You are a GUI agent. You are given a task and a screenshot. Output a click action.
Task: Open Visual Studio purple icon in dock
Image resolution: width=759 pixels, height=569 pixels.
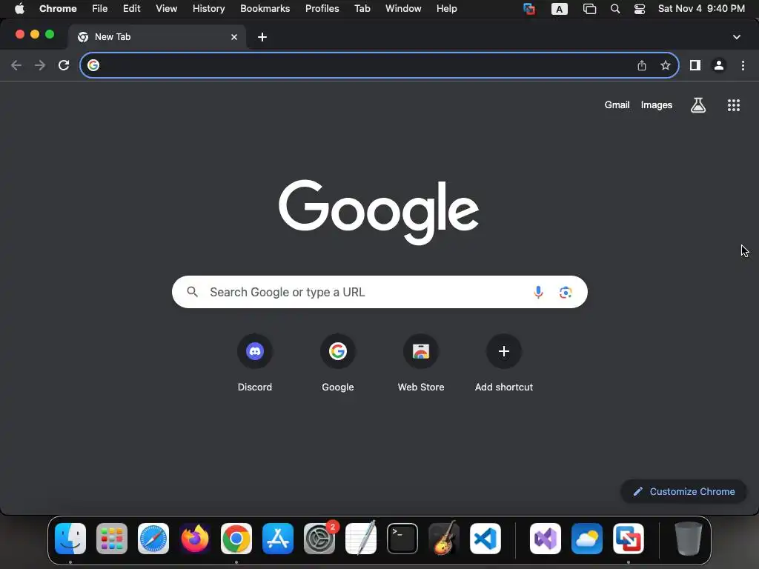(x=546, y=539)
